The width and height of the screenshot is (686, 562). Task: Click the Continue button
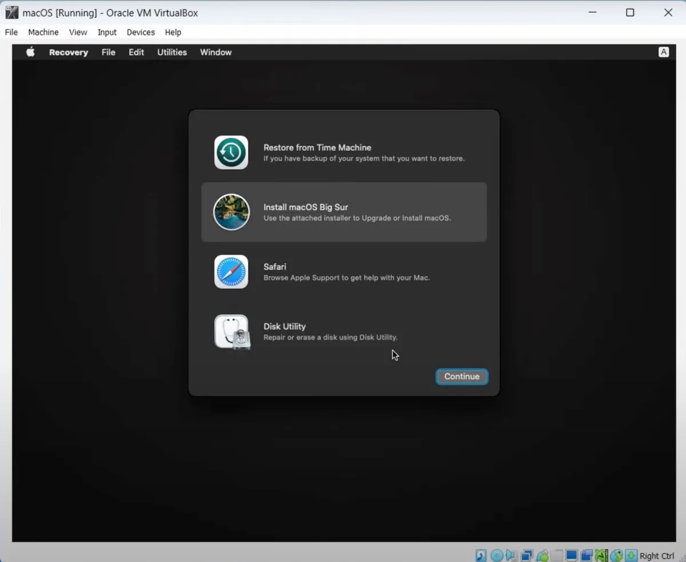point(462,376)
